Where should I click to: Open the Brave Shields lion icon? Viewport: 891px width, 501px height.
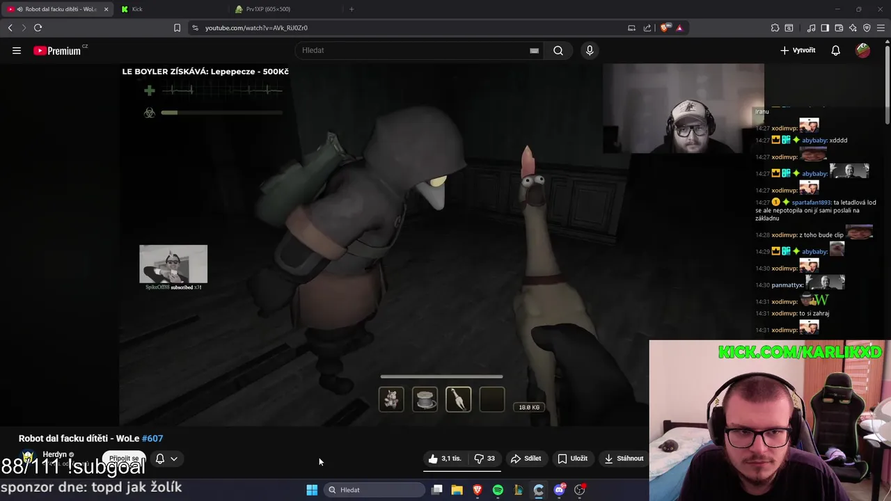coord(665,28)
